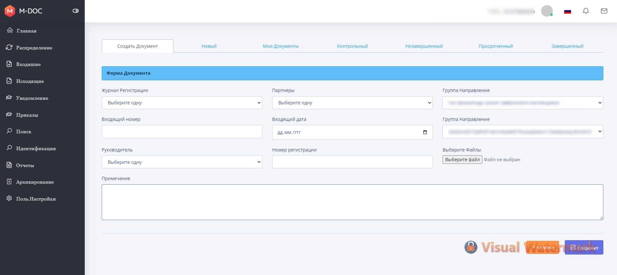
Task: Click the refresh icon beside Распределение
Action: click(x=9, y=47)
